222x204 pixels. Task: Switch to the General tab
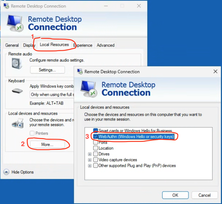click(x=12, y=45)
